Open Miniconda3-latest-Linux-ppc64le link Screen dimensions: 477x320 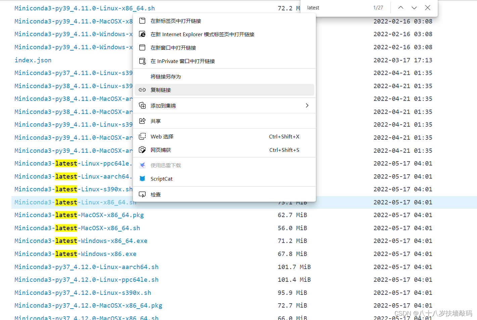point(74,164)
